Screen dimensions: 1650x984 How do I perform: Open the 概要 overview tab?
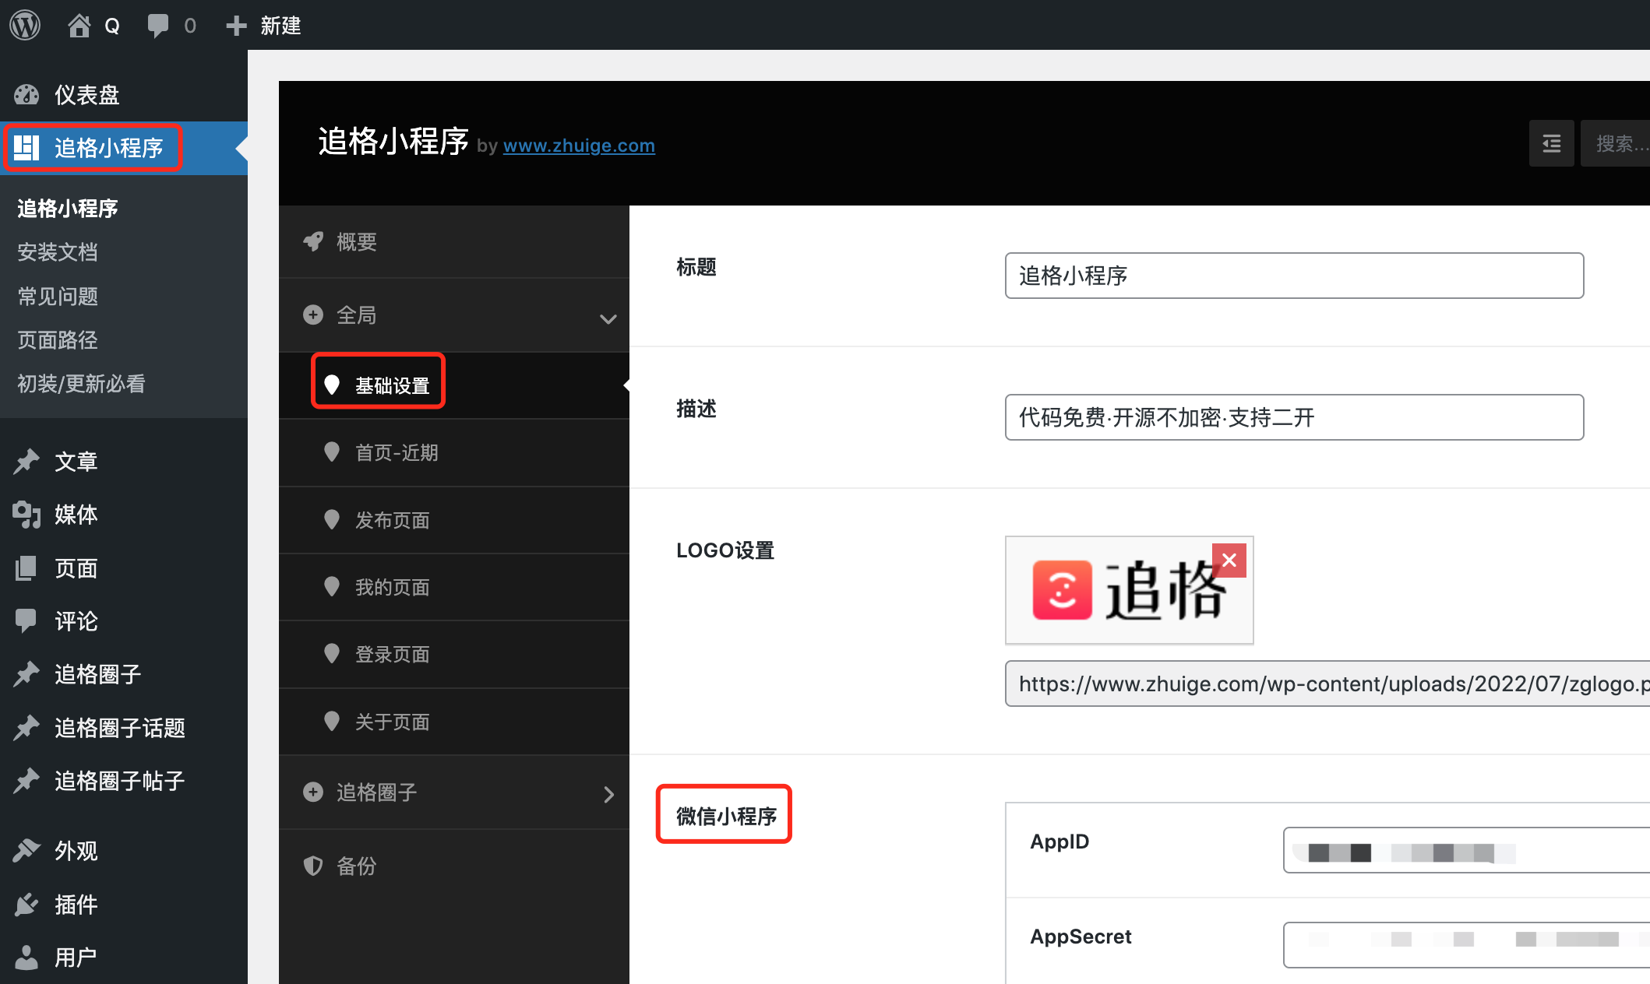[454, 242]
